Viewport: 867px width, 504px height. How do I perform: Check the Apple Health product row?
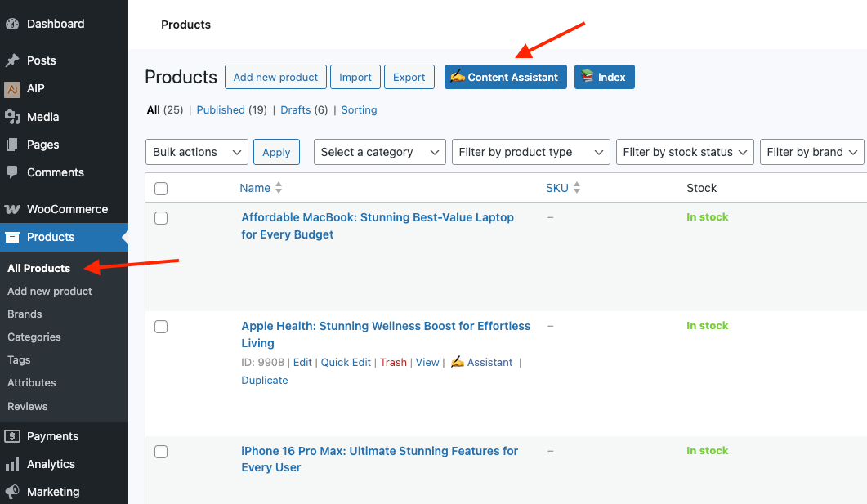[161, 327]
